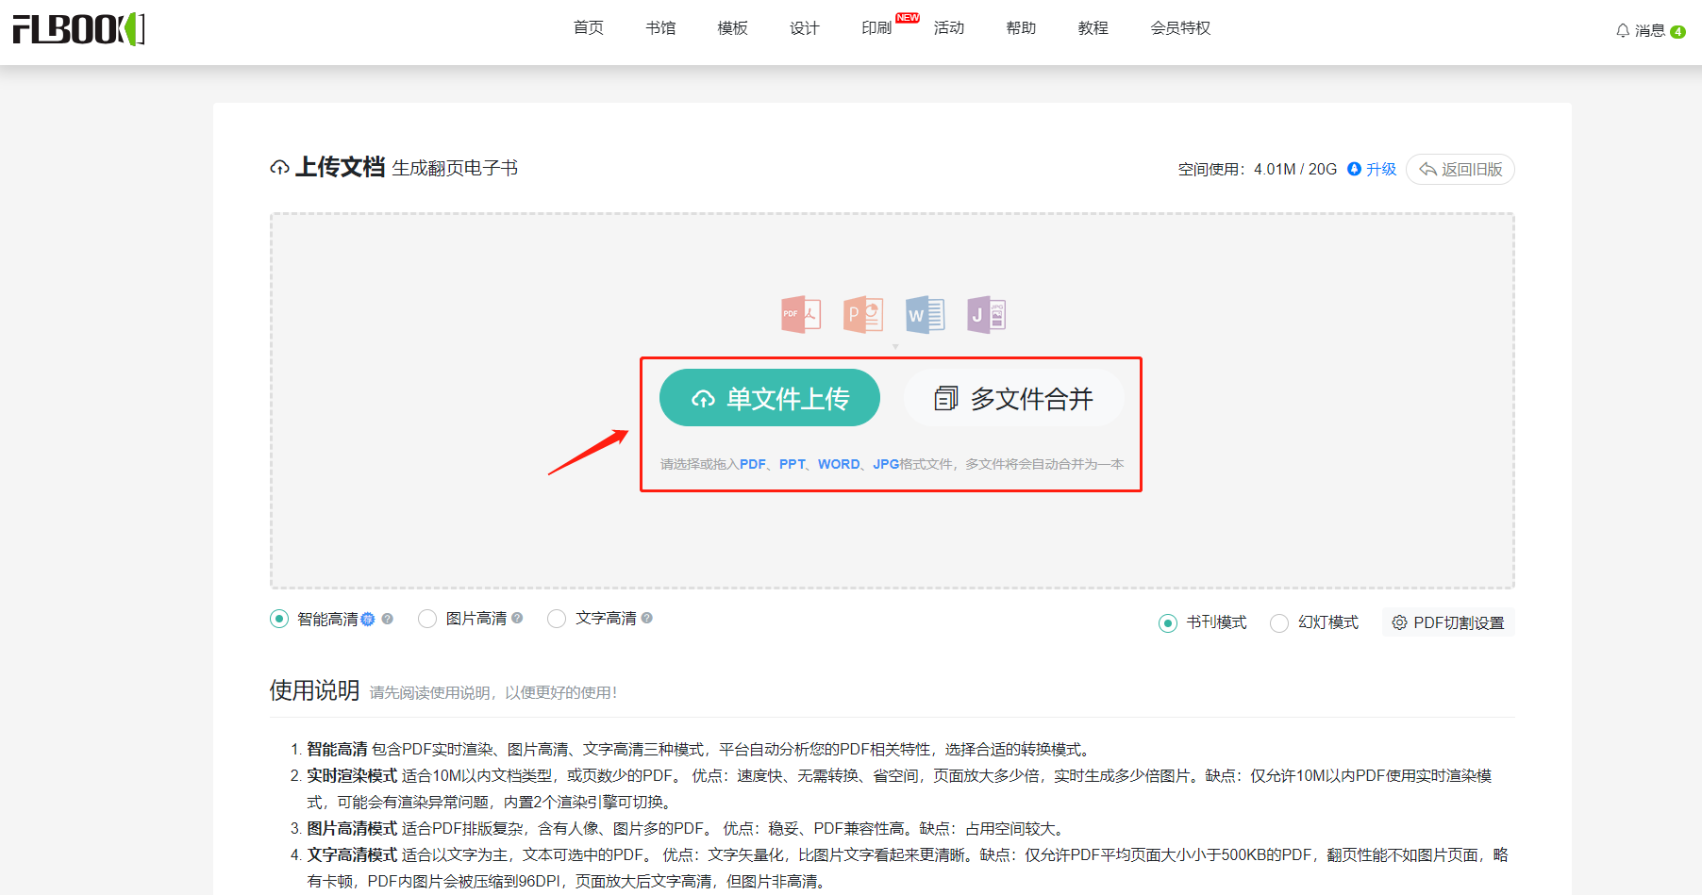
Task: Choose 书刊模式 radio option
Action: pyautogui.click(x=1168, y=623)
